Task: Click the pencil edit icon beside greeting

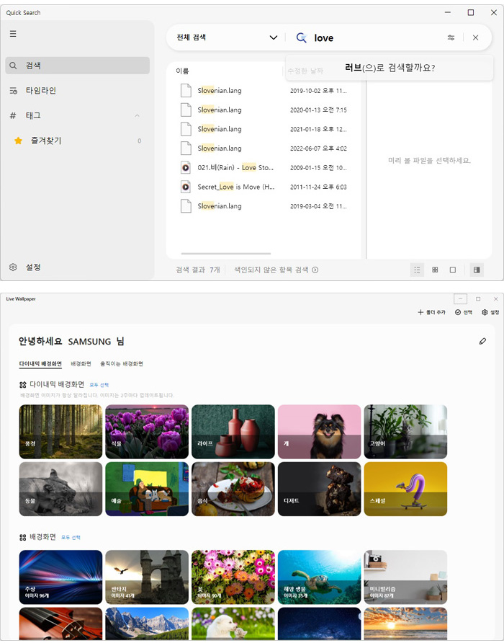Action: [482, 341]
